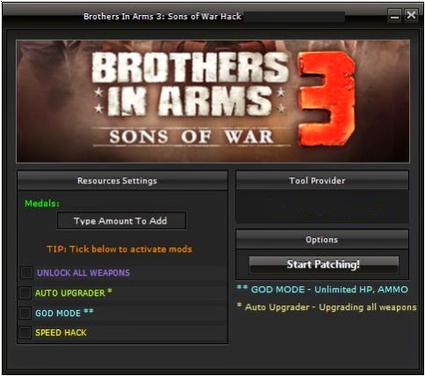Close the hack tool window

pyautogui.click(x=411, y=15)
